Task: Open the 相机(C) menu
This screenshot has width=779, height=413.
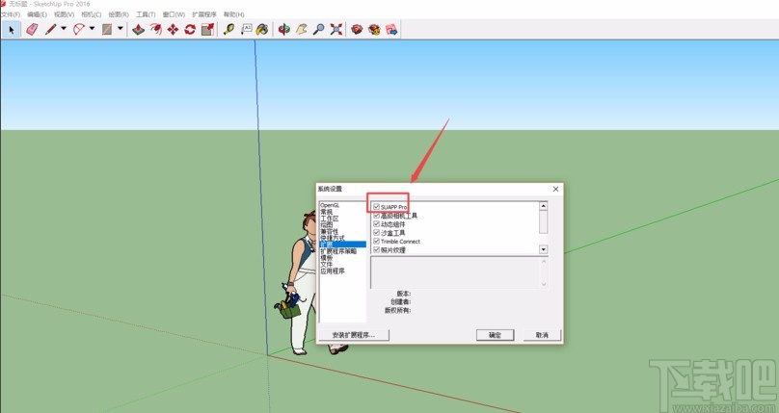Action: click(x=92, y=14)
